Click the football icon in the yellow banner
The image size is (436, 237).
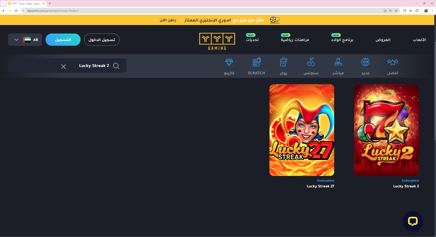[275, 20]
